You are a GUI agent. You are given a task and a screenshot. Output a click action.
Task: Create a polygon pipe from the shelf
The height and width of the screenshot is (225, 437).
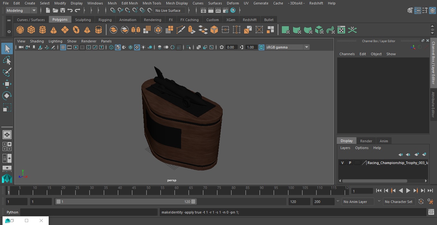(x=99, y=30)
